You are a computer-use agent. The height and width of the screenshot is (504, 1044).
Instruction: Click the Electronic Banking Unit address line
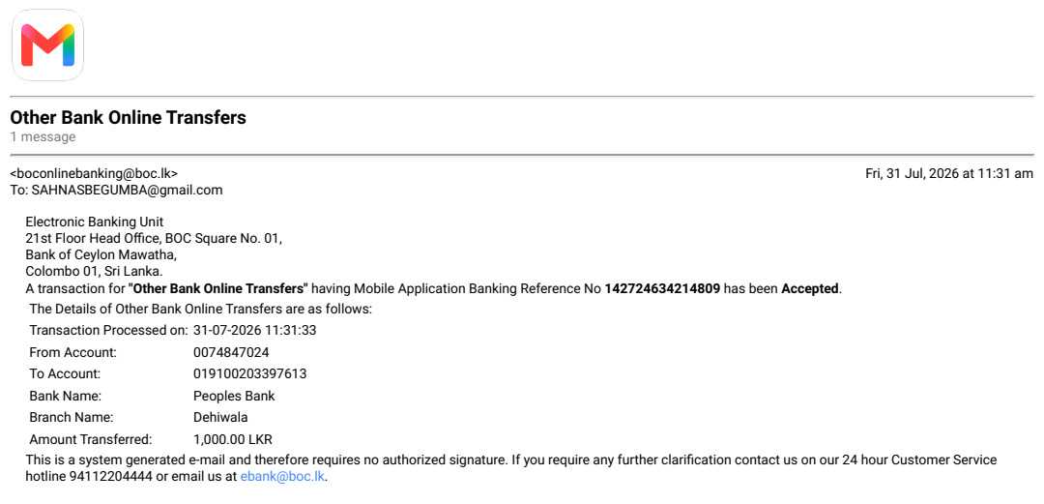tap(94, 222)
